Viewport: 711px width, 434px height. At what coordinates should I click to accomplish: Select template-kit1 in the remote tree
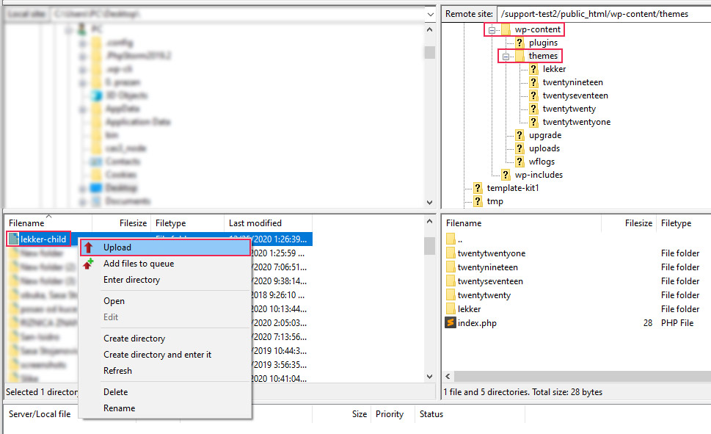point(513,188)
